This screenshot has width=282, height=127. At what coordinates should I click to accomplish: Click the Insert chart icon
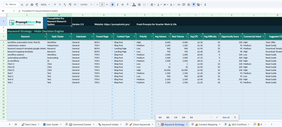(x=189, y=4)
